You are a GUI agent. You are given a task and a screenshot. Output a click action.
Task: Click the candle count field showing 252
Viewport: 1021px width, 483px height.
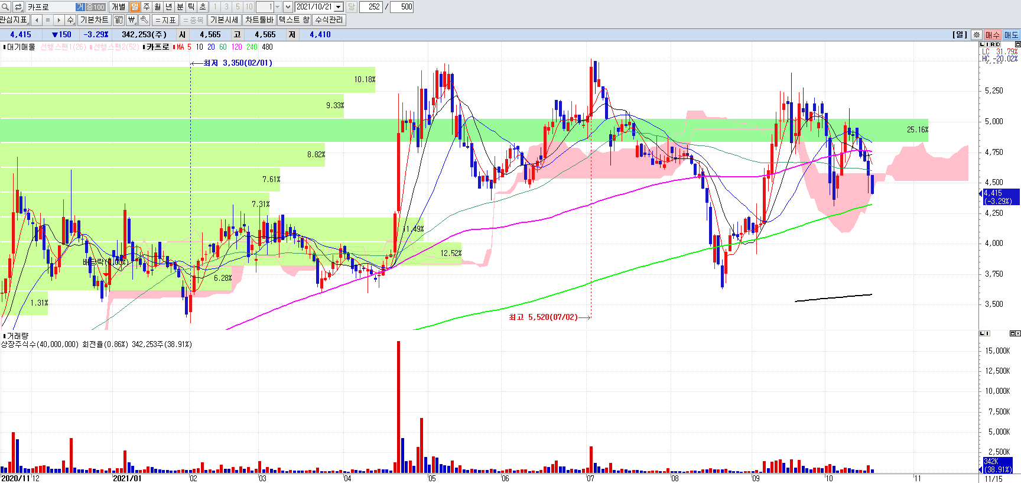(372, 7)
